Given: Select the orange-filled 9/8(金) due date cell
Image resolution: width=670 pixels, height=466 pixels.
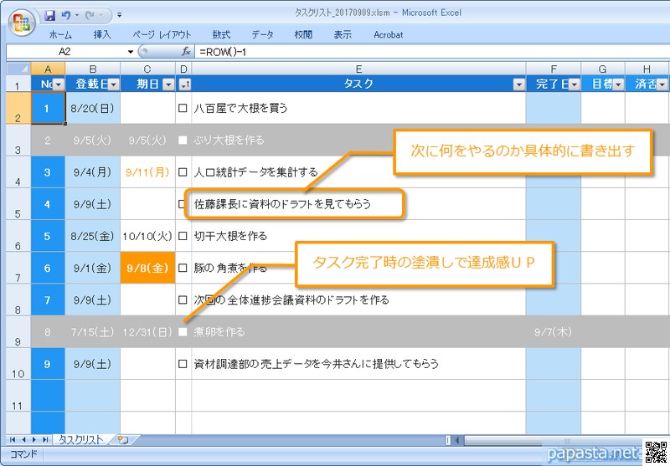Looking at the screenshot, I should click(147, 268).
